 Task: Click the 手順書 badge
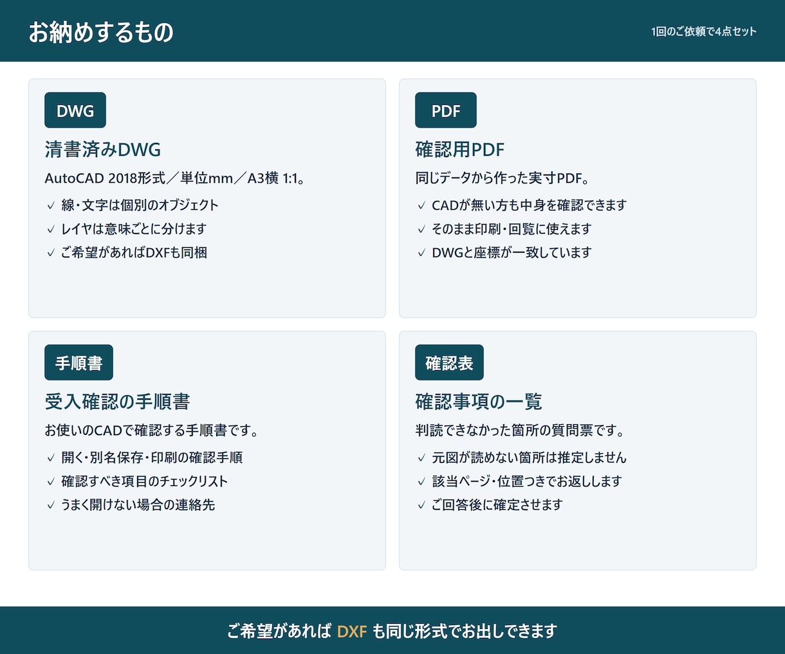pos(78,362)
